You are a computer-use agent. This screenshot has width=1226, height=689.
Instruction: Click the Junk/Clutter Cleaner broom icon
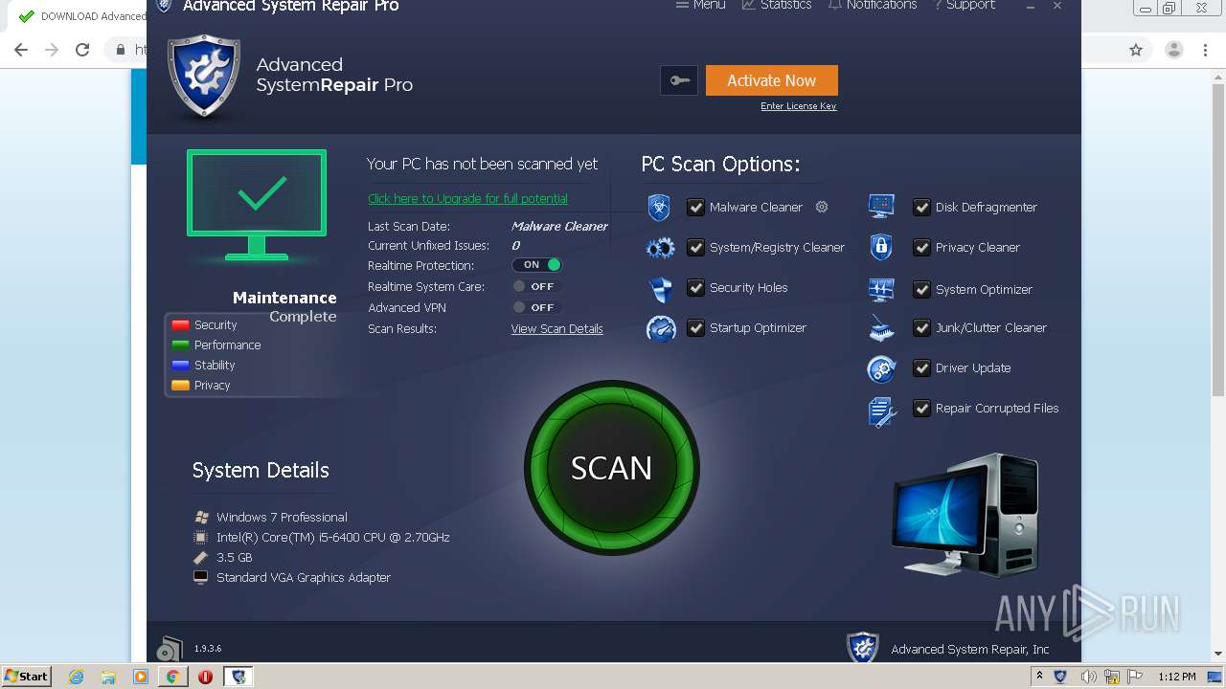point(881,329)
